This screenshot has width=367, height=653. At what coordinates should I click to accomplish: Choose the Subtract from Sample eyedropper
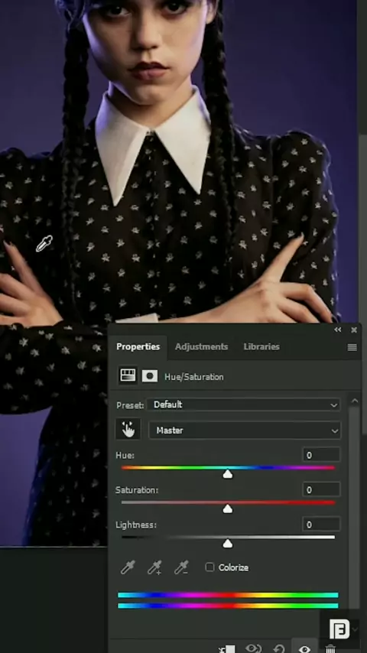coord(181,567)
